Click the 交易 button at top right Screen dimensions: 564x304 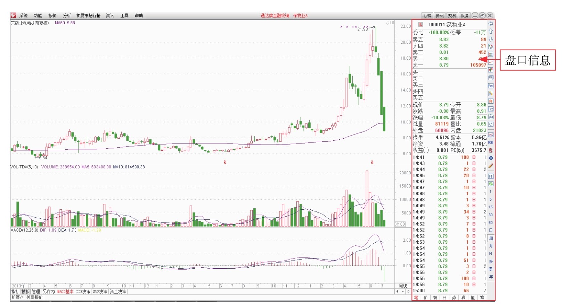[452, 16]
